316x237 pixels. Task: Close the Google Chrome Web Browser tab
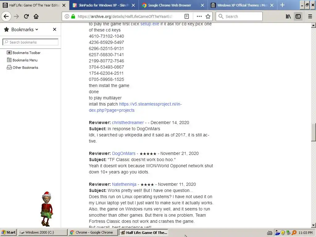click(x=202, y=5)
